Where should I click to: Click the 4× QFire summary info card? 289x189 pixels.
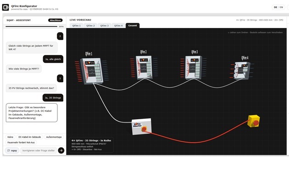coord(91,145)
